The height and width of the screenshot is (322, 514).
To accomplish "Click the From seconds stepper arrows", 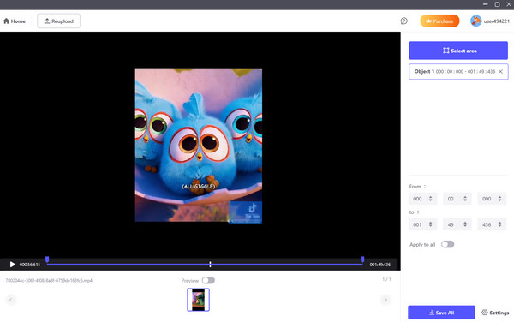I will 465,199.
